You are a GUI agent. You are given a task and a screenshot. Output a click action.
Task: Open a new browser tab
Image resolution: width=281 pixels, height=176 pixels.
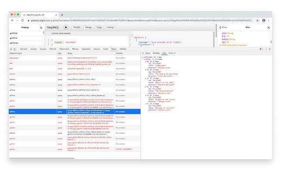point(62,15)
